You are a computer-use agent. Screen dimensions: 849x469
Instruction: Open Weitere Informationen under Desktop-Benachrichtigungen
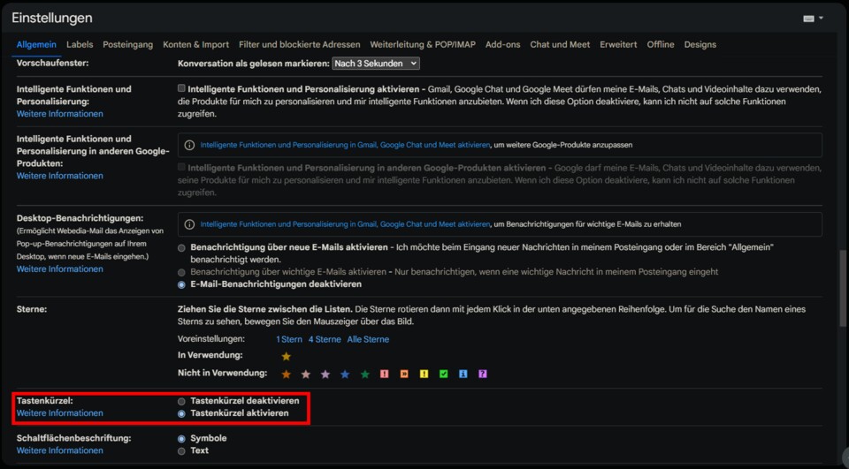pyautogui.click(x=59, y=269)
